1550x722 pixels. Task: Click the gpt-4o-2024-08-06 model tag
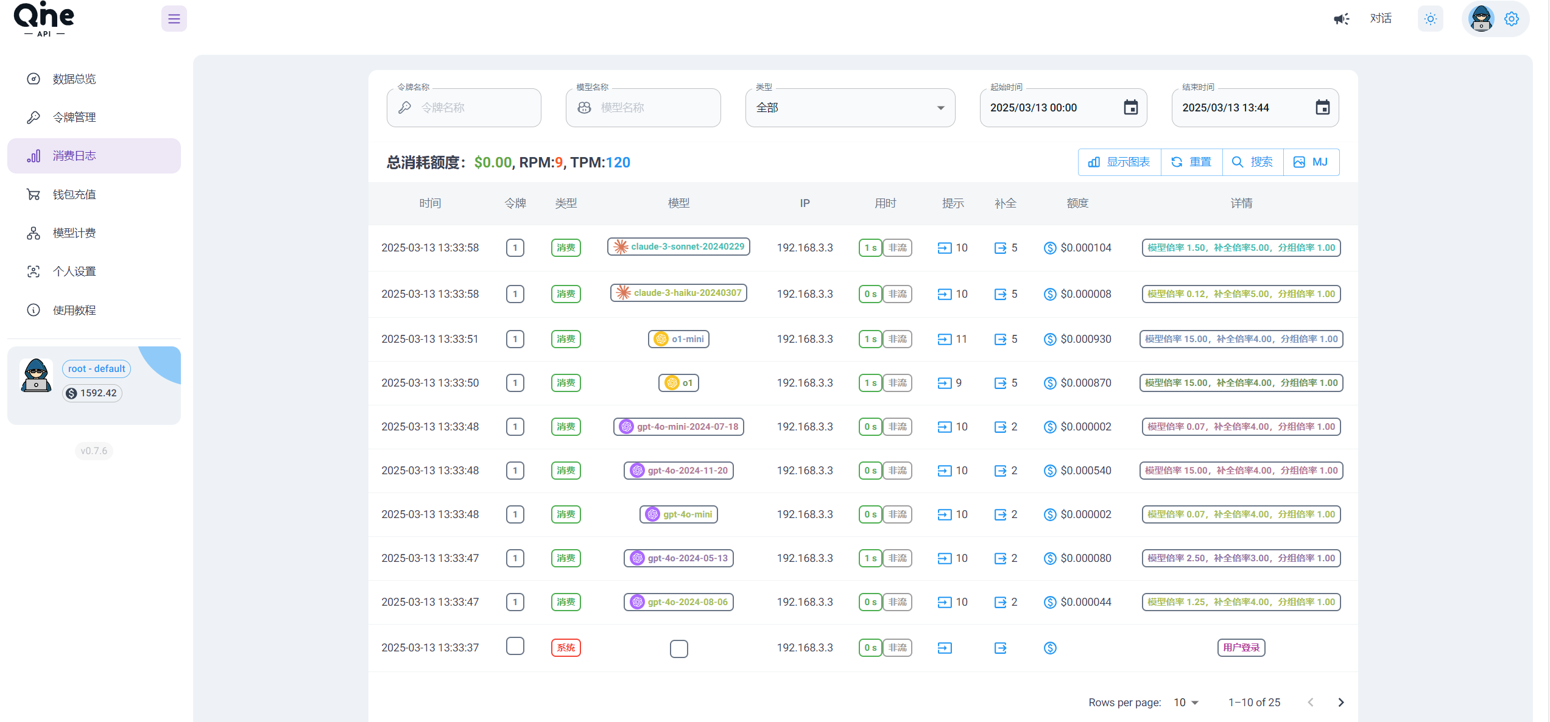(678, 602)
